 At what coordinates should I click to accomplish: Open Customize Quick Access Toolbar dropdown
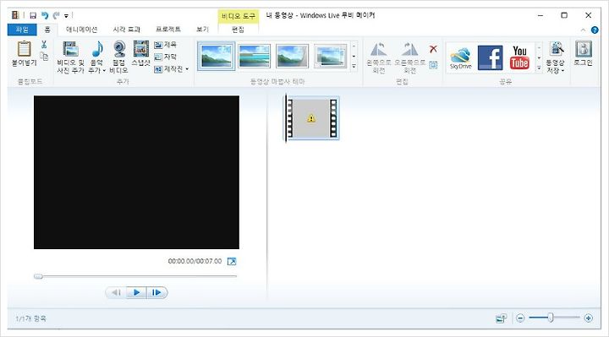tap(67, 16)
